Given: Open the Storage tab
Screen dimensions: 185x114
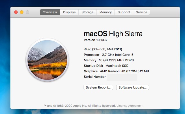Looking at the screenshot, I should coord(87,12).
